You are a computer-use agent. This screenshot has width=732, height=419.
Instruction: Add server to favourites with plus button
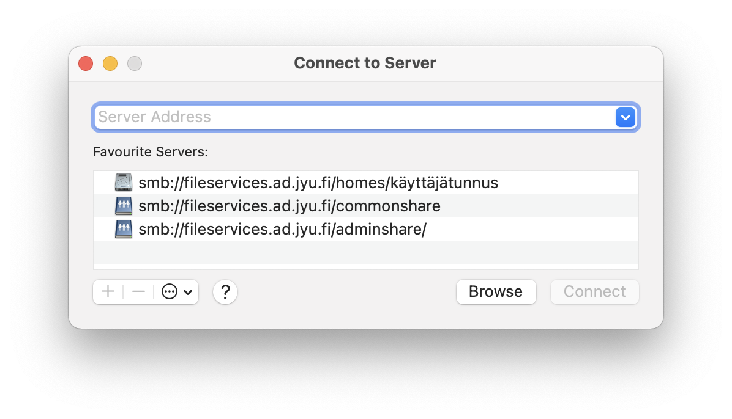108,292
